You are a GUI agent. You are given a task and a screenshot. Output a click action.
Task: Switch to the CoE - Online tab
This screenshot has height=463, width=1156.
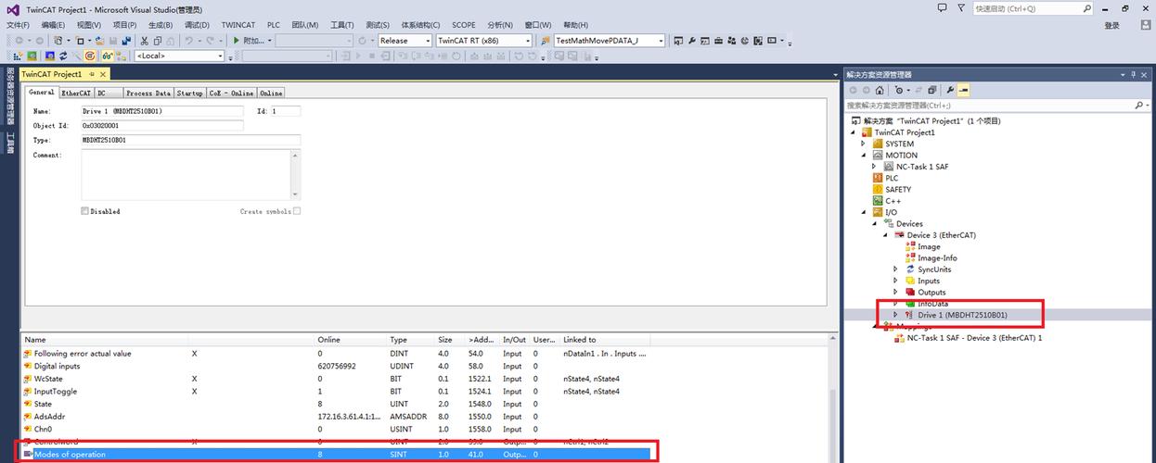[x=231, y=94]
